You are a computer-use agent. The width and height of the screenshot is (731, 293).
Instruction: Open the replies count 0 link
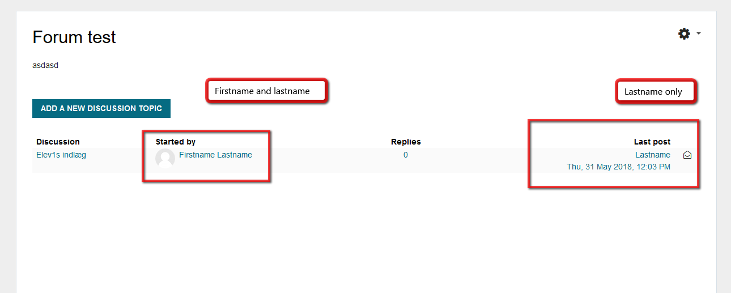click(406, 155)
